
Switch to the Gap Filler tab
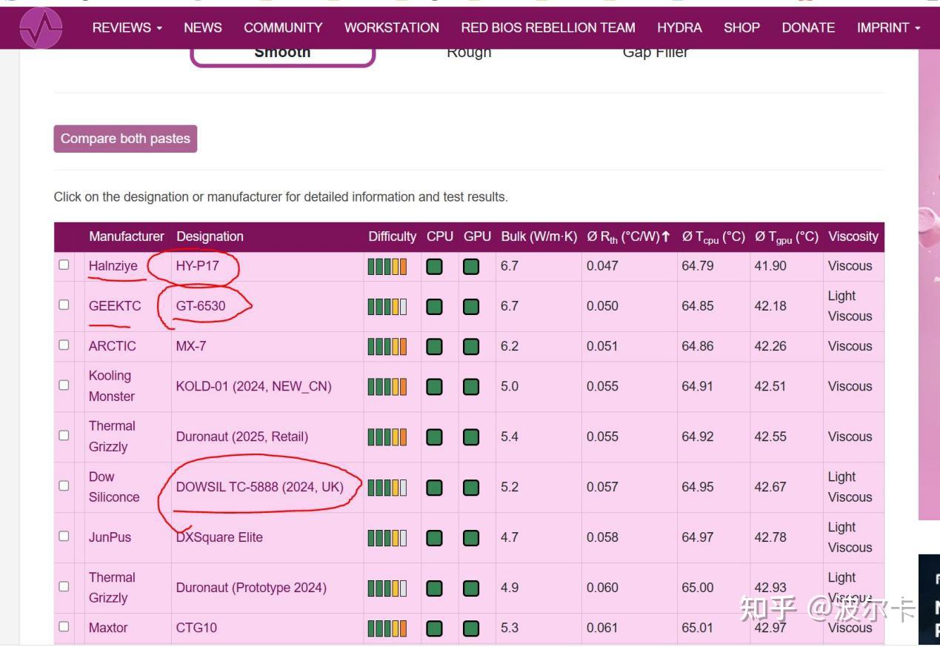[656, 53]
